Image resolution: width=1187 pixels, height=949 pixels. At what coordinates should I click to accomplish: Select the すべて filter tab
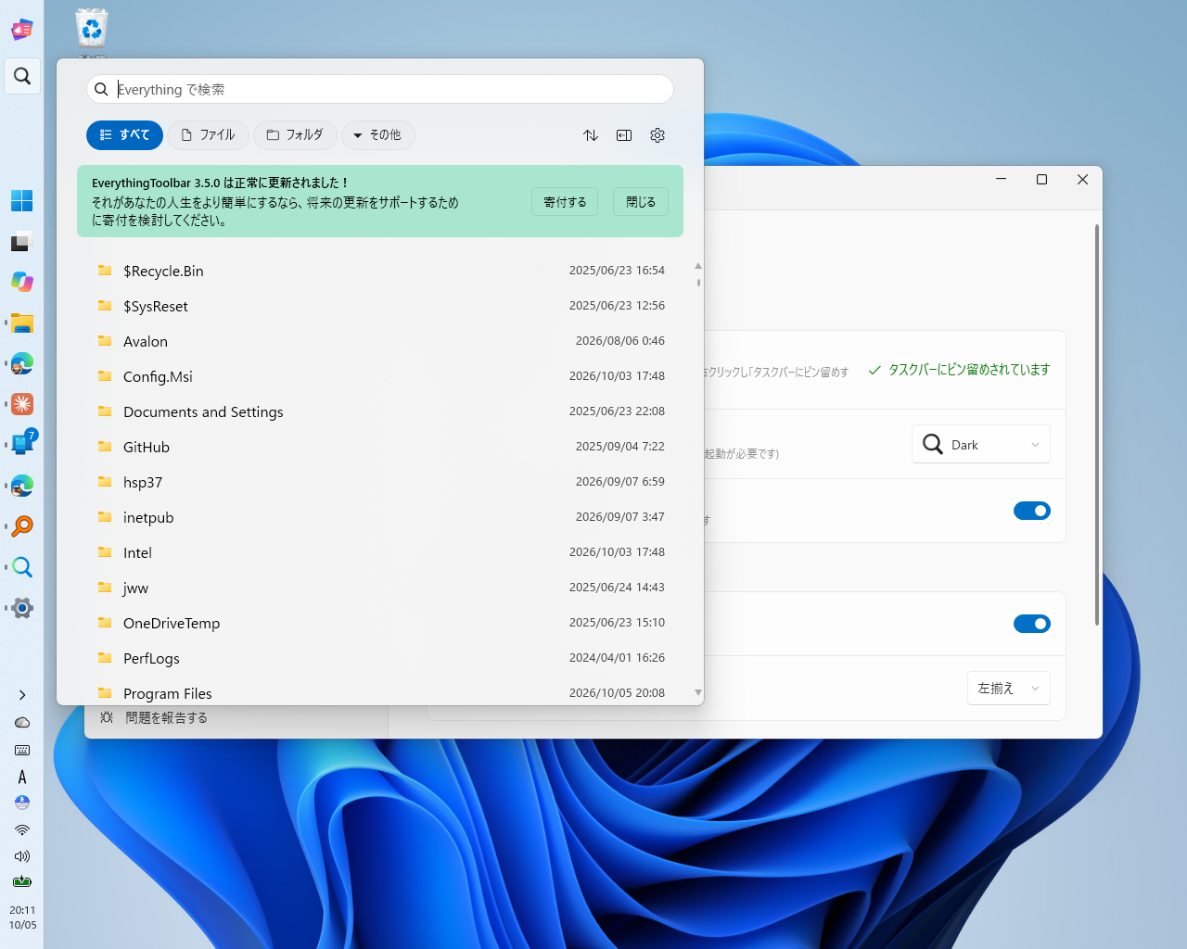(x=124, y=135)
